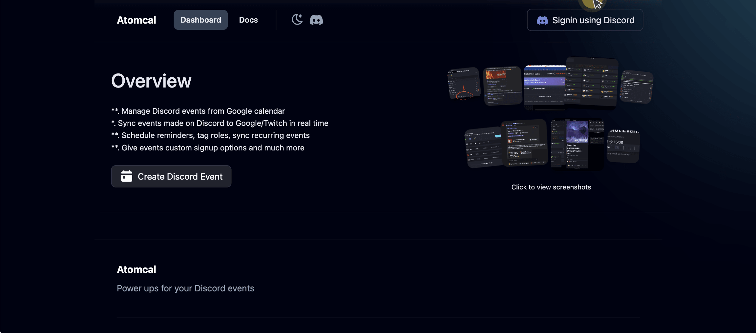Click the Discord logo inside the Signin button
This screenshot has height=333, width=756.
(542, 20)
